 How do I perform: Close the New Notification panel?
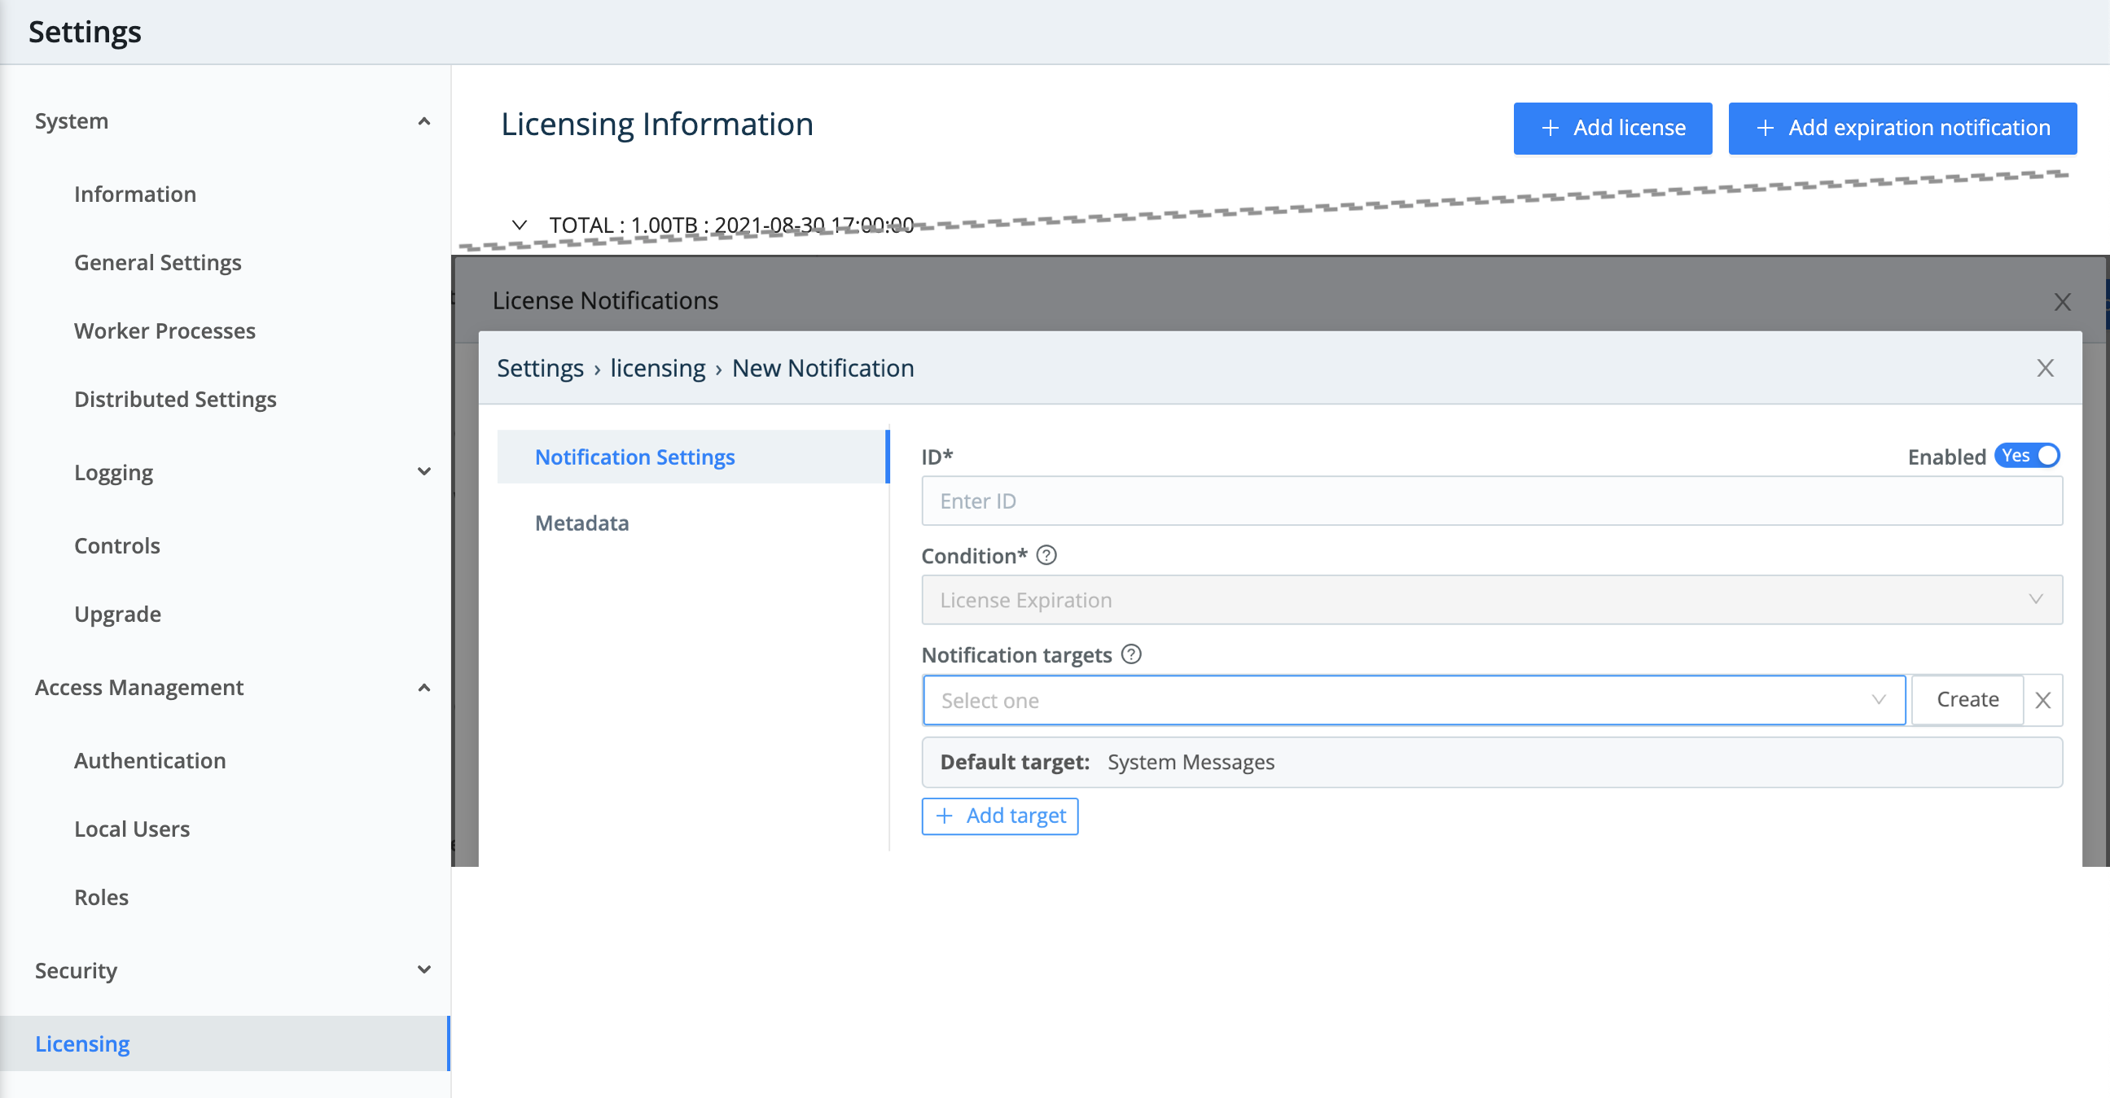coord(2045,368)
